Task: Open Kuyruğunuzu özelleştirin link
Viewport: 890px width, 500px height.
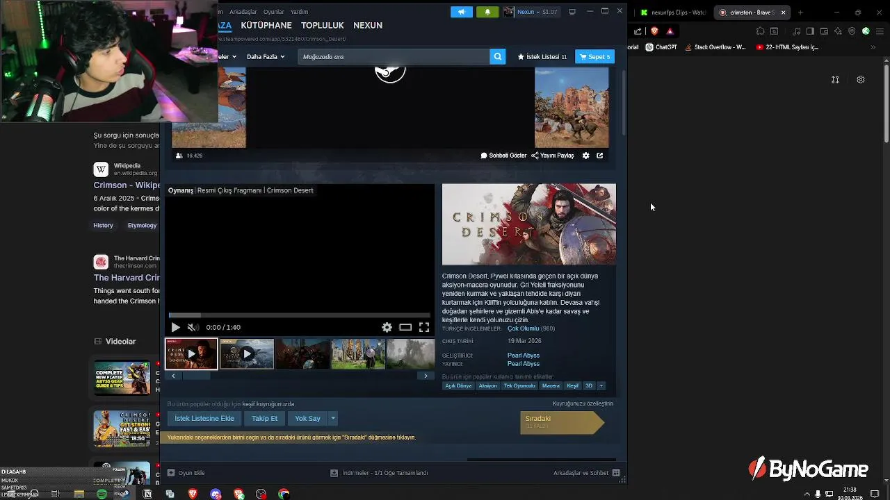Action: point(583,403)
